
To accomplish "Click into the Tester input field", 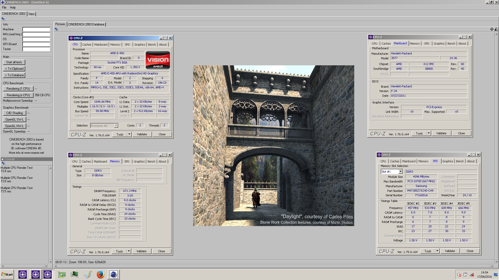I will point(36,49).
